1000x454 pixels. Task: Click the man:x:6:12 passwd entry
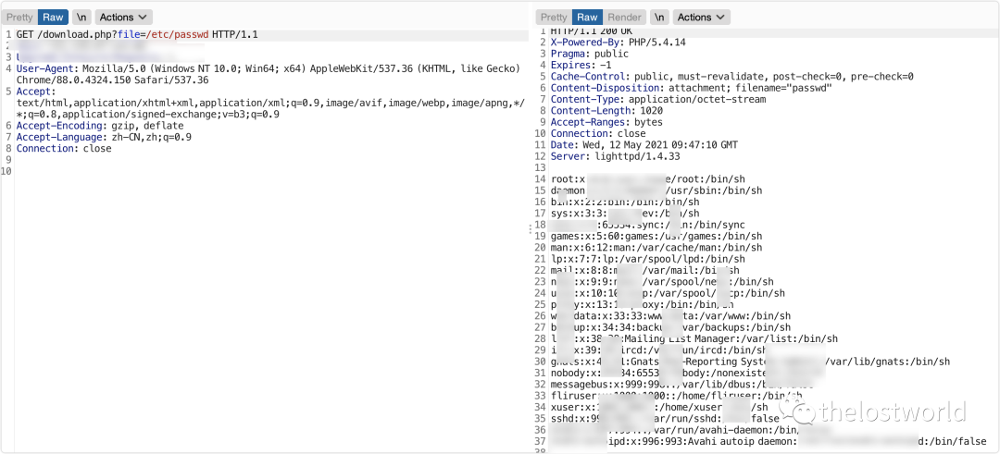pyautogui.click(x=656, y=248)
